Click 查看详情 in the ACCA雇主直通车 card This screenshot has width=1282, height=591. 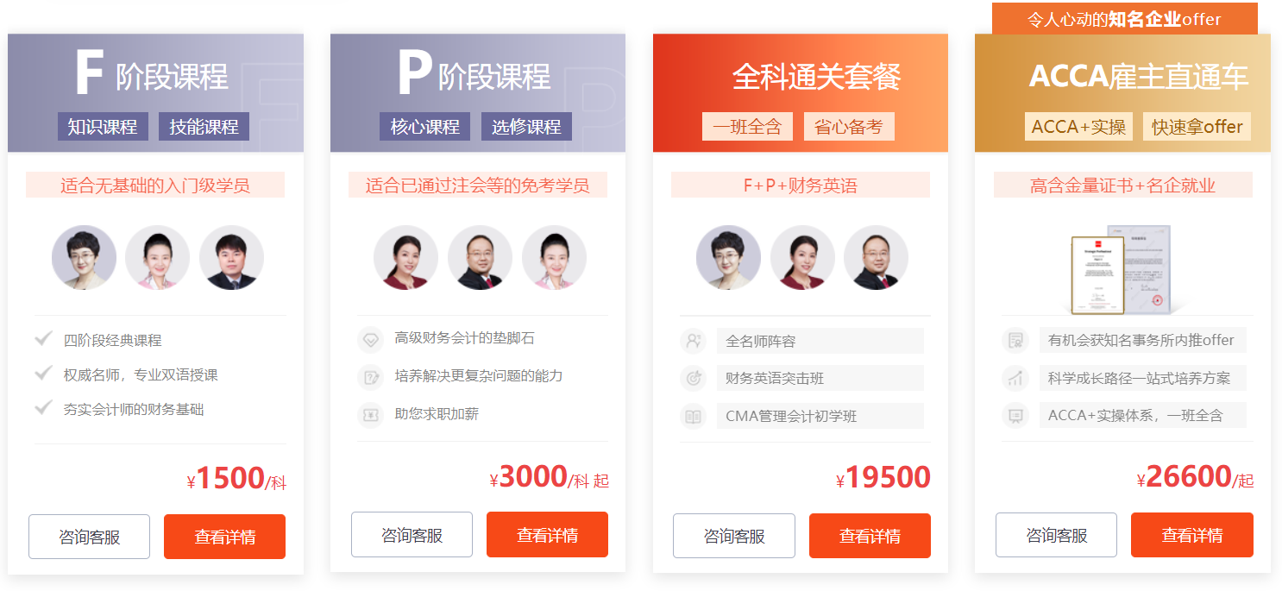(1192, 535)
